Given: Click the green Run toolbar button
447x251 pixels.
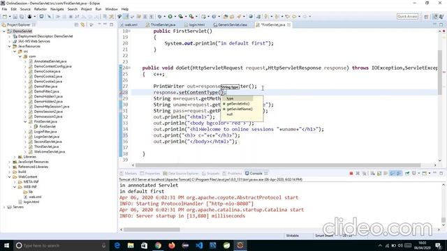Looking at the screenshot, I should [x=170, y=17].
